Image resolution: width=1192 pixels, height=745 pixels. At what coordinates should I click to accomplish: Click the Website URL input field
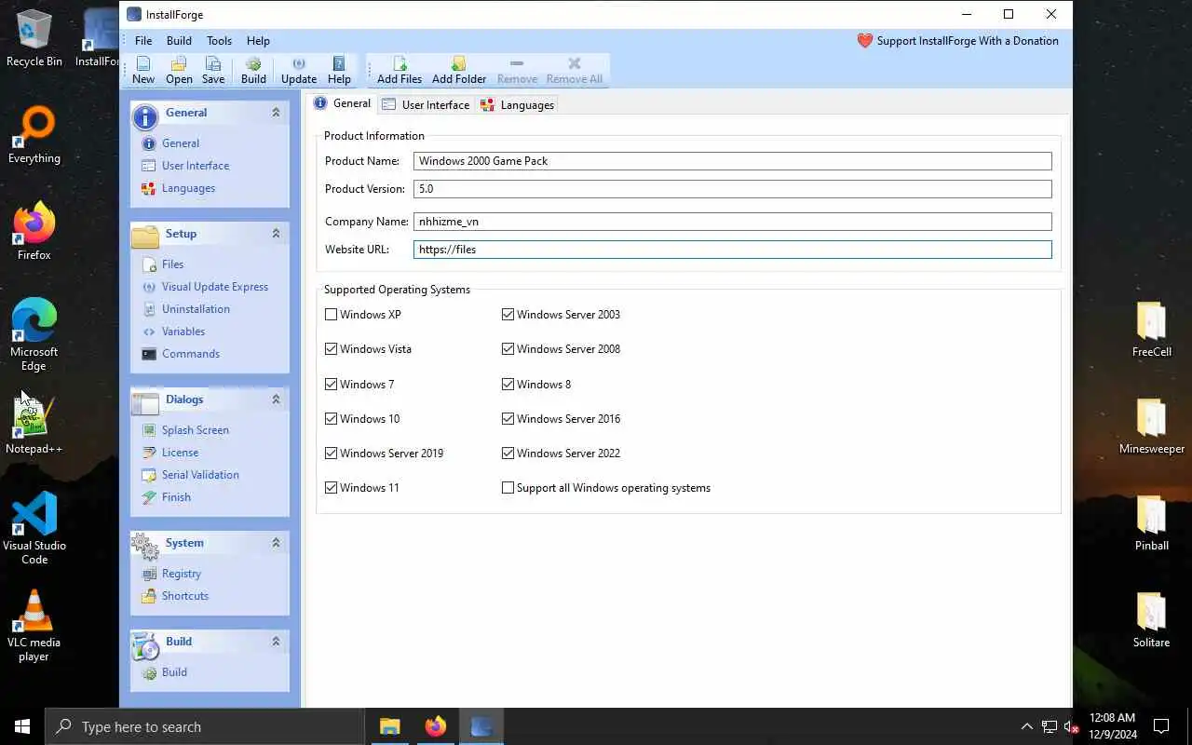[x=733, y=250]
